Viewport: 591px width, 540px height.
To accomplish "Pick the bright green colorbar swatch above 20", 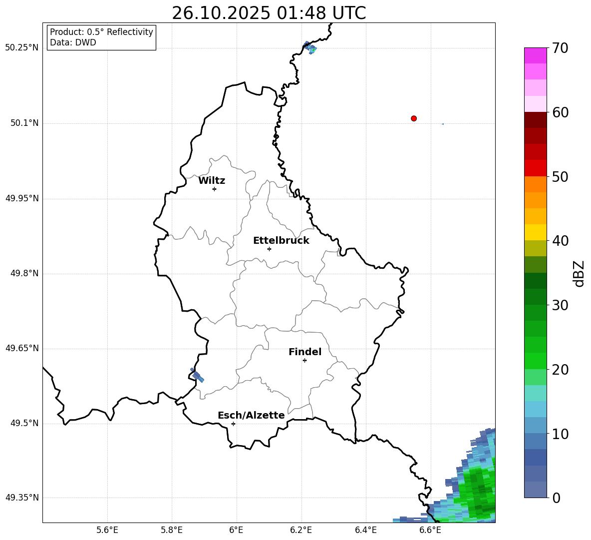I will coord(535,361).
